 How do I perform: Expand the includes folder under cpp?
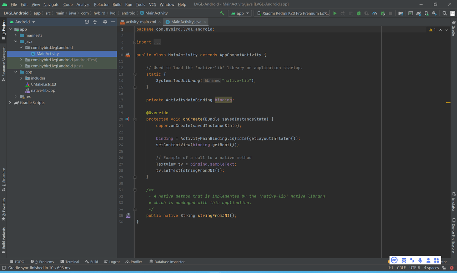[21, 78]
